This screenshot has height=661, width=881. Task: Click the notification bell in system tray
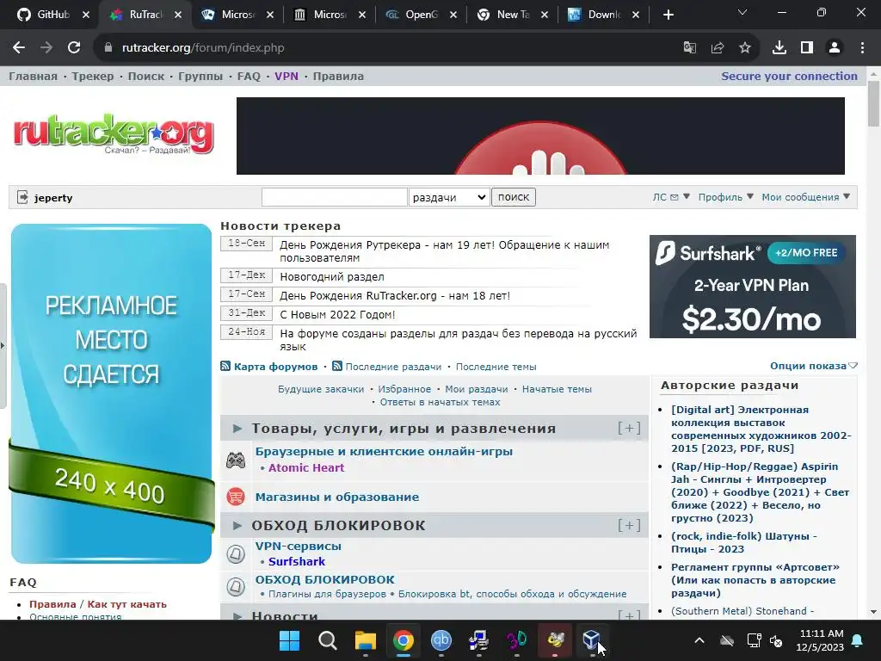coord(858,640)
